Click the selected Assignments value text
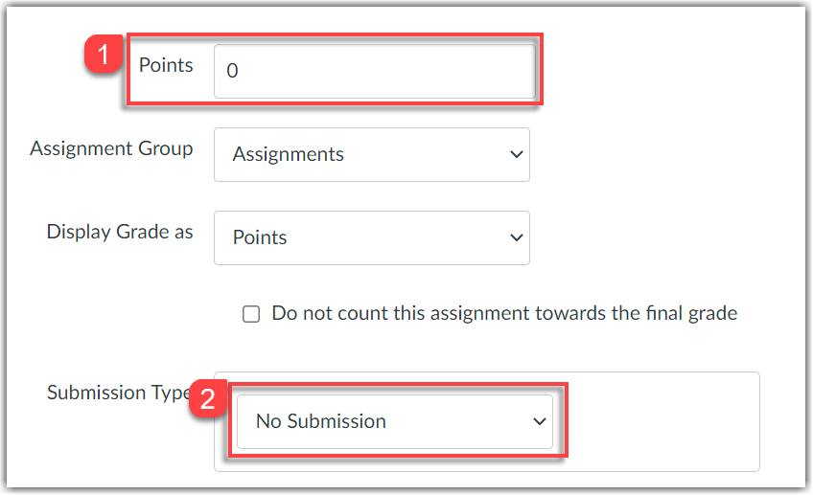 click(x=288, y=154)
